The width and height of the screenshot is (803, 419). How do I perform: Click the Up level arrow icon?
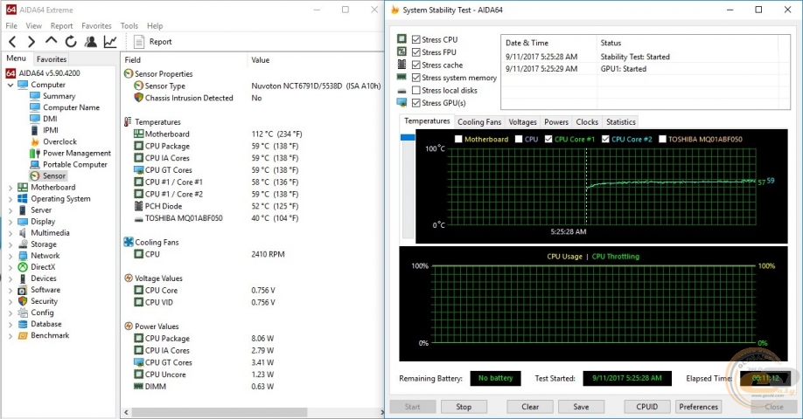[51, 41]
